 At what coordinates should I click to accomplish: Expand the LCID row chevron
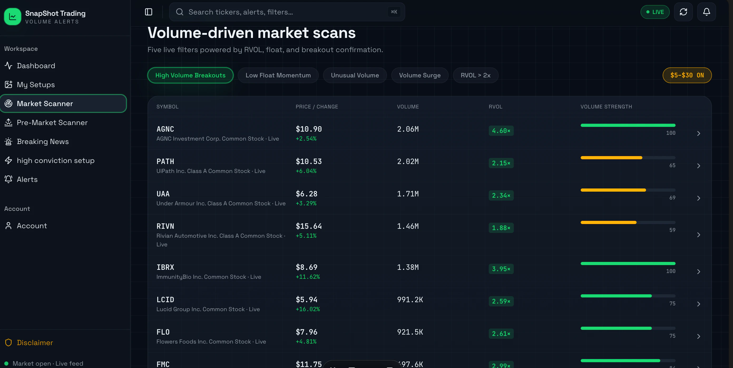tap(698, 304)
